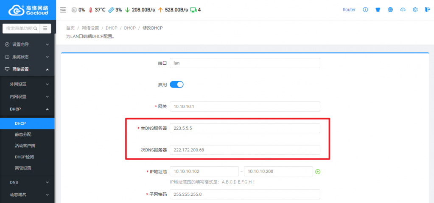This screenshot has height=203, width=434.
Task: Click the logout icon in header
Action: coord(427,10)
